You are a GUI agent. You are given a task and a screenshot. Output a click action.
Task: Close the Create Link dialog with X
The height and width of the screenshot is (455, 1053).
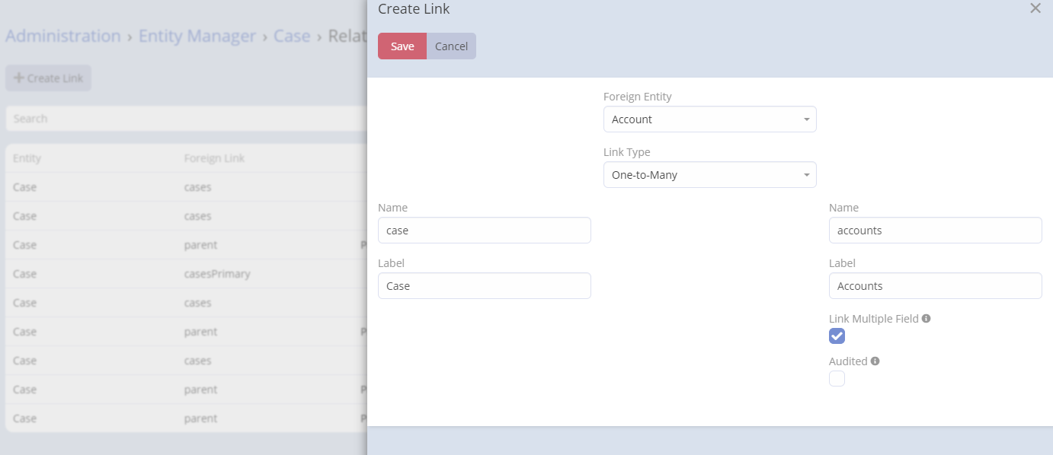coord(1035,8)
